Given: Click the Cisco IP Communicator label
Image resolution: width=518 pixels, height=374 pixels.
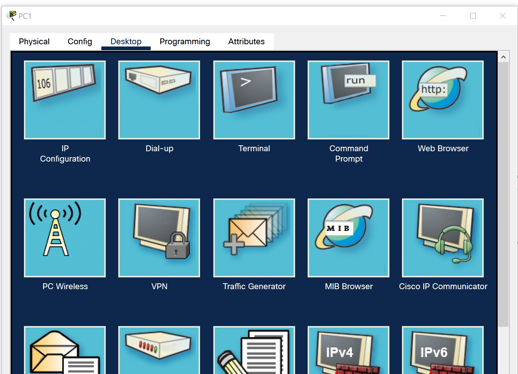Looking at the screenshot, I should [443, 286].
